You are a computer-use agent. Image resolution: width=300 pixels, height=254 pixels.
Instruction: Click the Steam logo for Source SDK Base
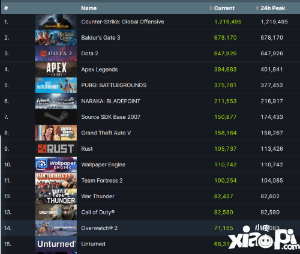tap(56, 117)
